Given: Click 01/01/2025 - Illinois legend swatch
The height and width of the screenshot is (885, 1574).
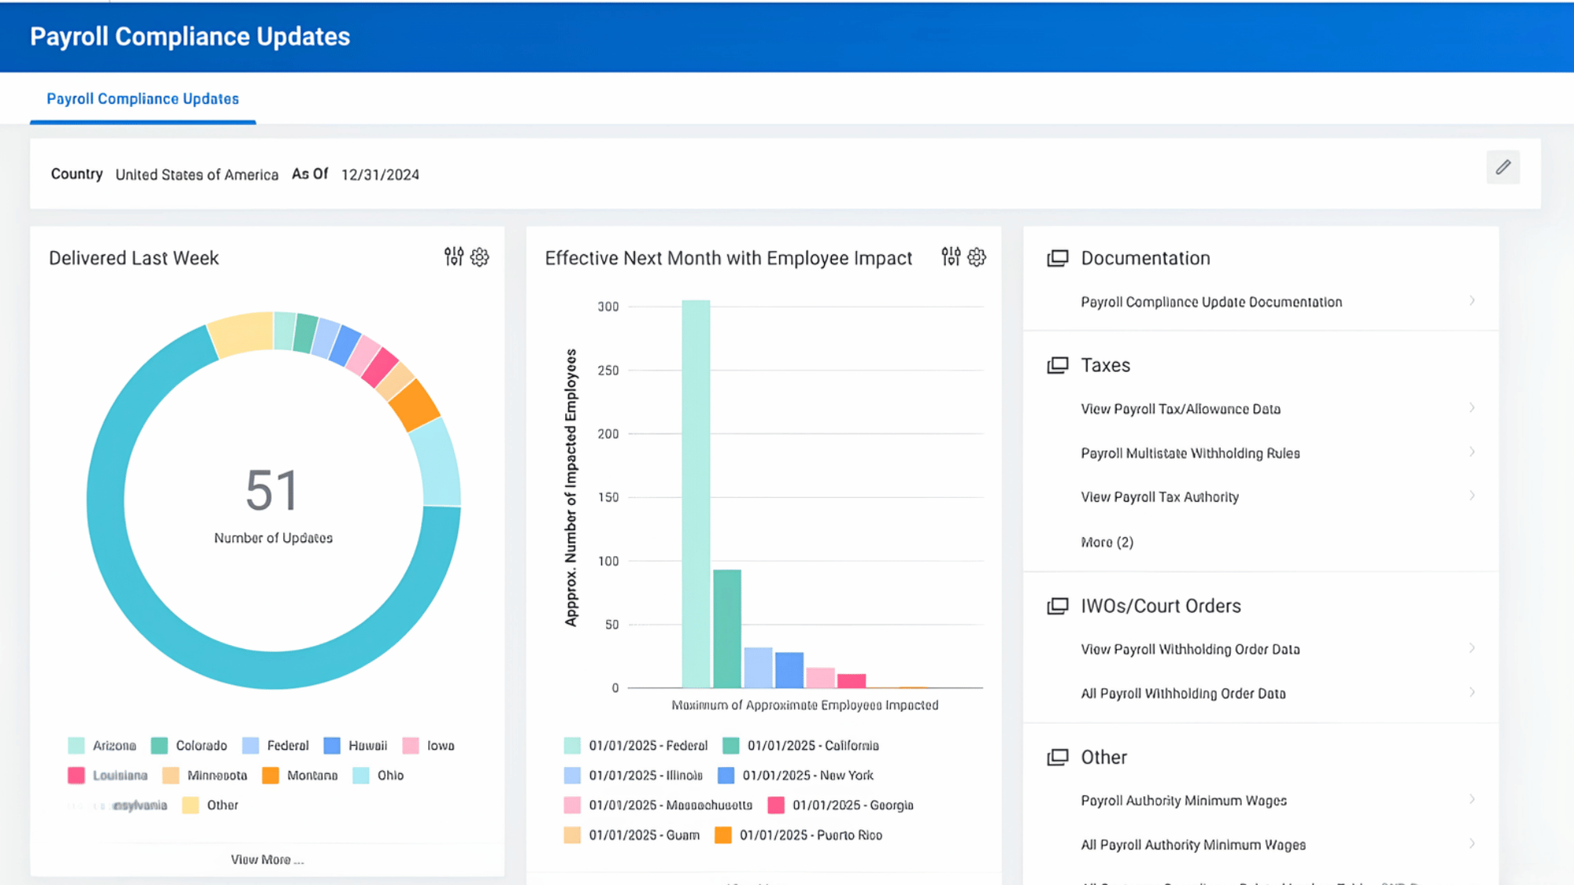Looking at the screenshot, I should (x=572, y=776).
